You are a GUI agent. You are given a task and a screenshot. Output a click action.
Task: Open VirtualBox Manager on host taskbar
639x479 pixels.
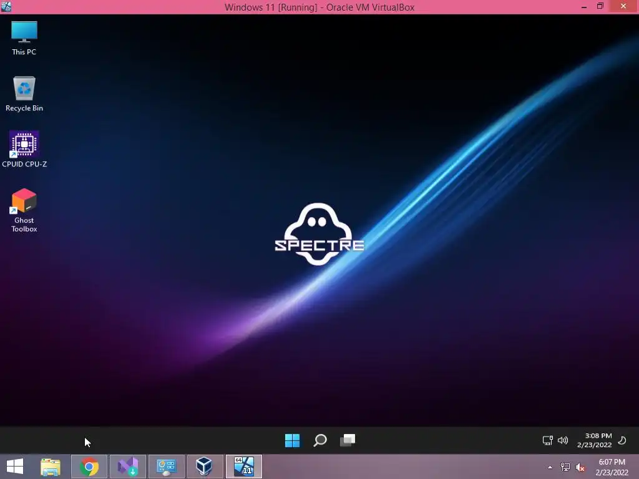205,467
